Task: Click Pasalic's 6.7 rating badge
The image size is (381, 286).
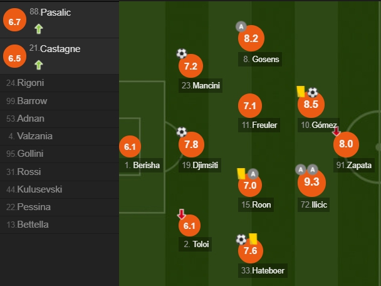Action: click(14, 21)
